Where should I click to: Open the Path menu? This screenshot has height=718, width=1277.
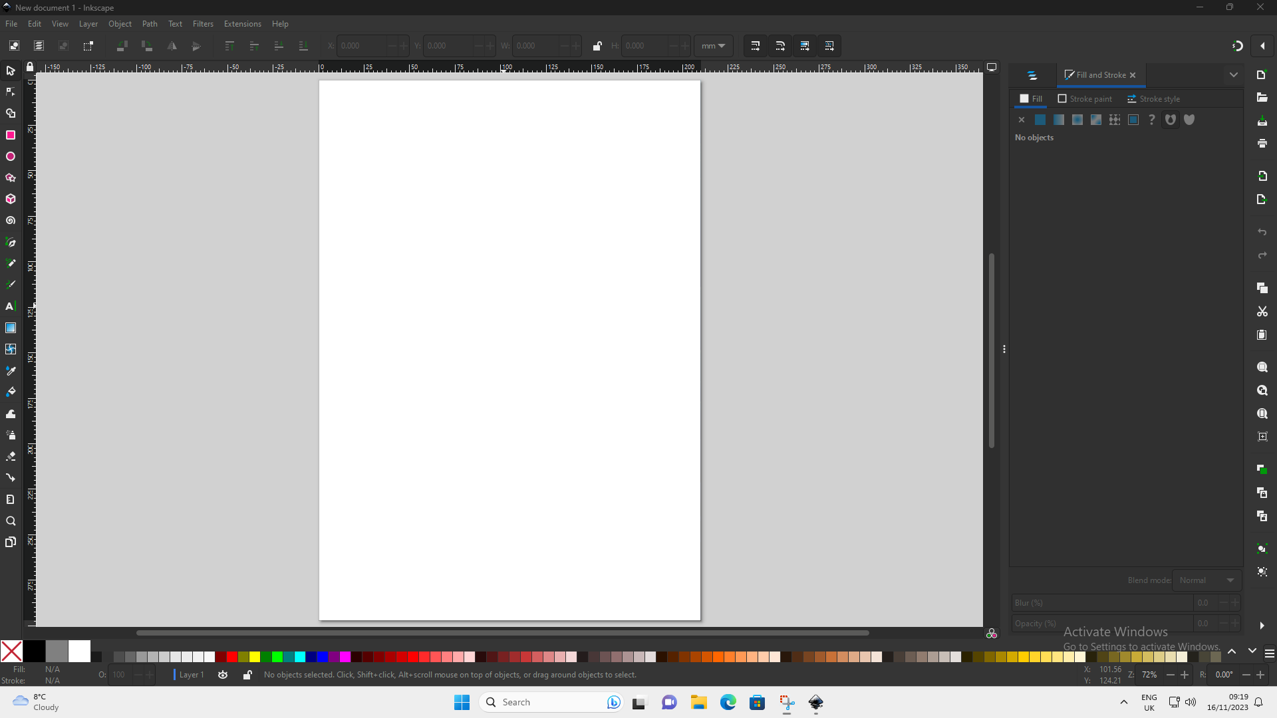click(150, 24)
